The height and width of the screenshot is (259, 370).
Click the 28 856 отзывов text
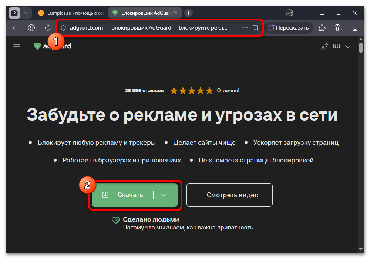(144, 91)
